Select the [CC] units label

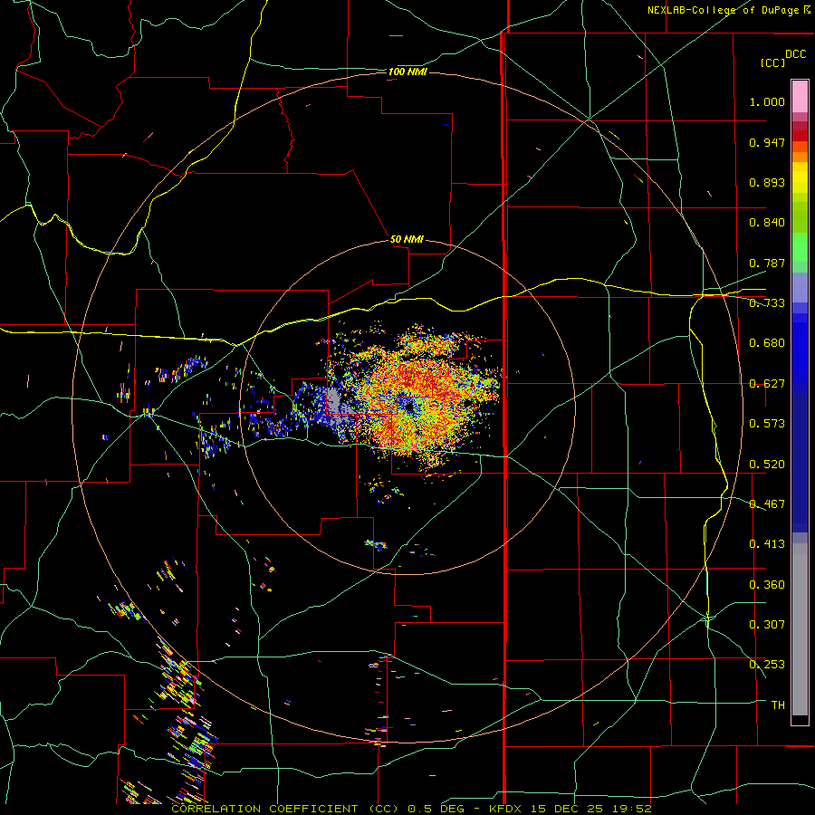coord(772,62)
